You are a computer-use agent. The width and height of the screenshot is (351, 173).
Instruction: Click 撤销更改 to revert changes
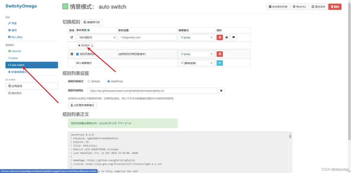pos(15,93)
